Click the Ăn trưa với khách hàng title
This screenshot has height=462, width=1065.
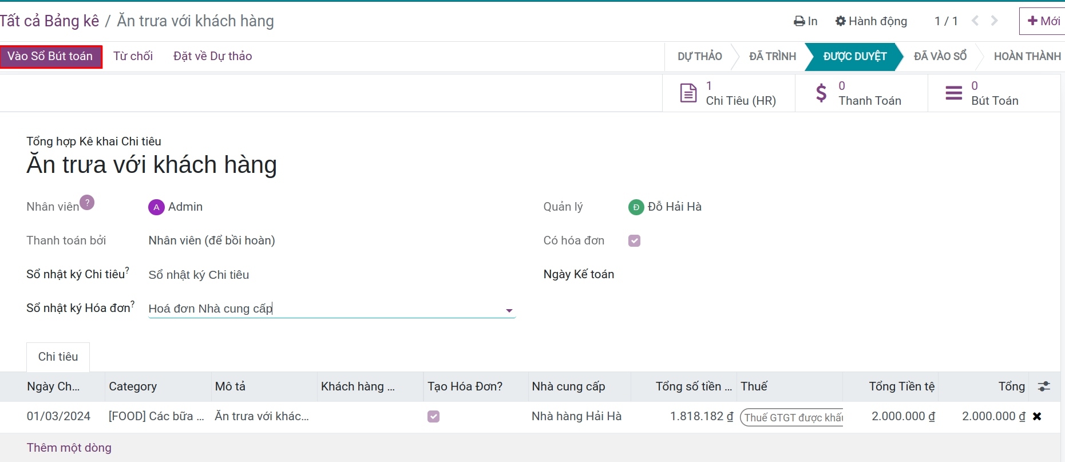pos(152,165)
